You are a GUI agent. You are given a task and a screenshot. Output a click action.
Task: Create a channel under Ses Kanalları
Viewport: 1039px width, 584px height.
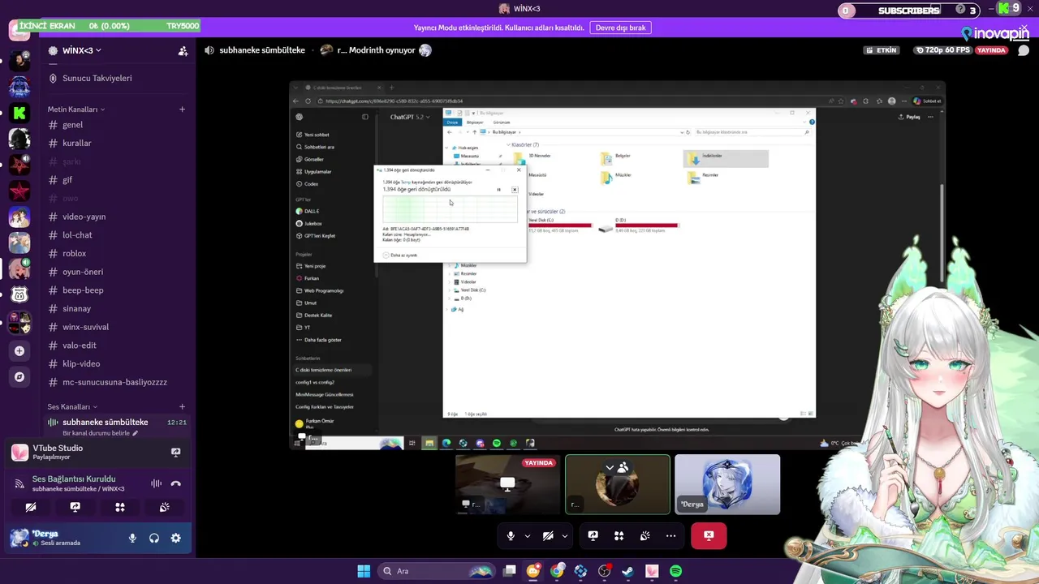182,406
